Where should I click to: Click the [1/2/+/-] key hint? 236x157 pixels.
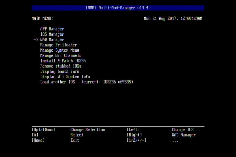136,140
